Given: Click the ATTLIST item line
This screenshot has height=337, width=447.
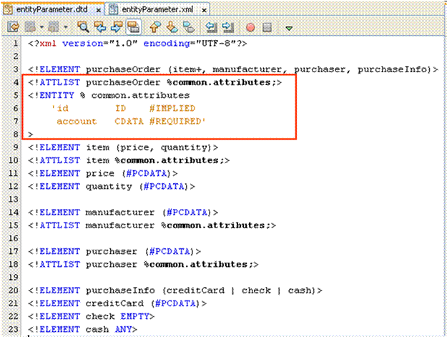Looking at the screenshot, I should click(129, 160).
